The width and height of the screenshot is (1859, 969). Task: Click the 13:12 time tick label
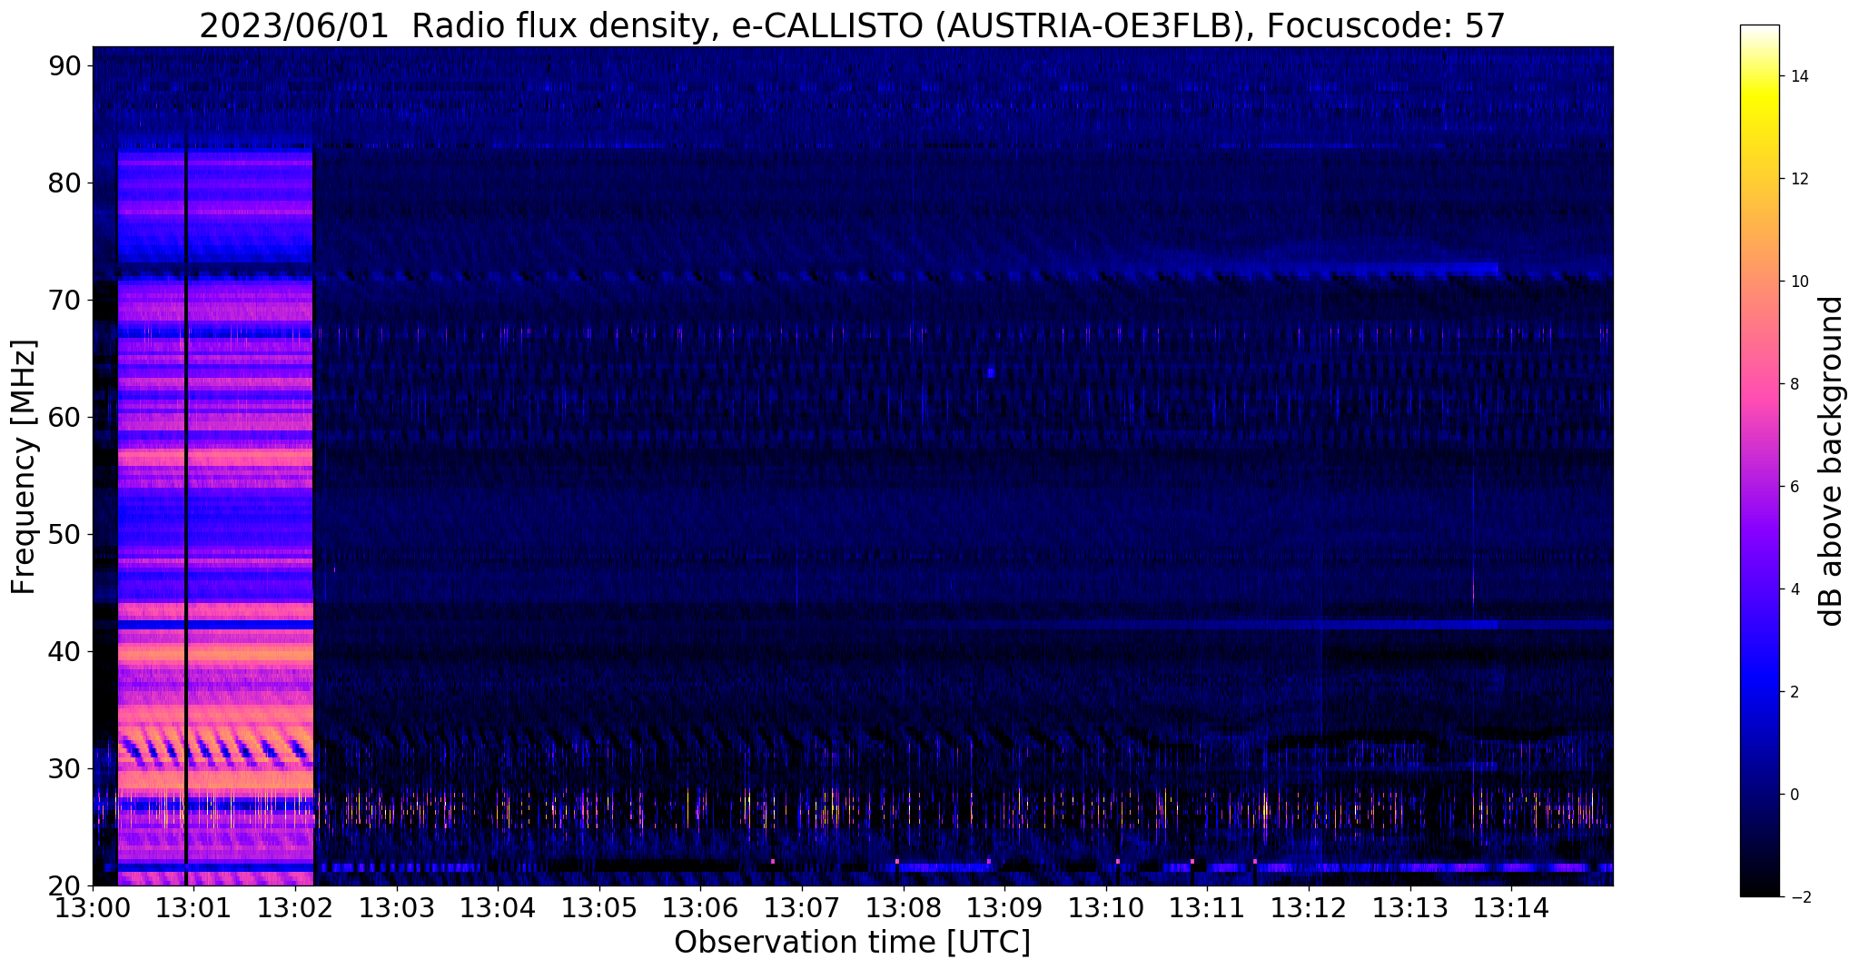(1309, 908)
